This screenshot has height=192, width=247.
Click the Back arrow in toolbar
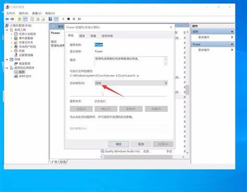[7, 19]
